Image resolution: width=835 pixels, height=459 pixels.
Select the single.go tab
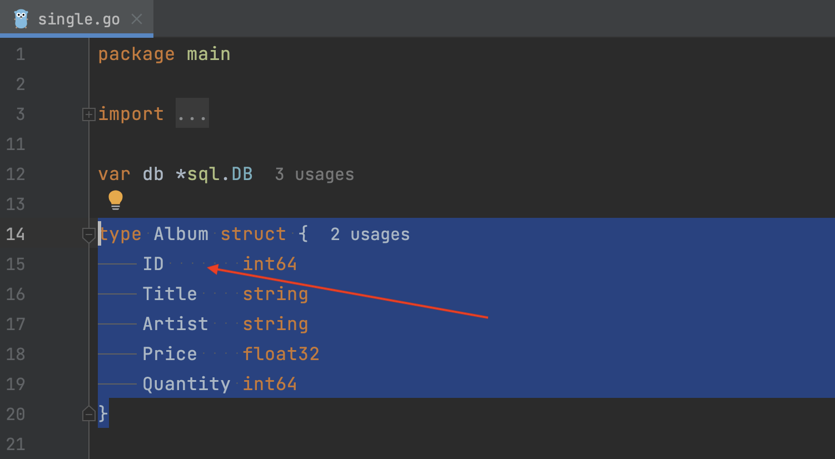[78, 19]
